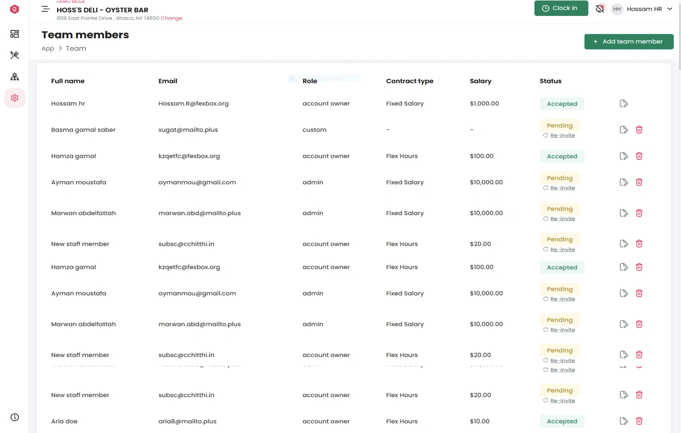The height and width of the screenshot is (433, 681).
Task: Toggle the muted notifications bell icon
Action: pos(600,9)
